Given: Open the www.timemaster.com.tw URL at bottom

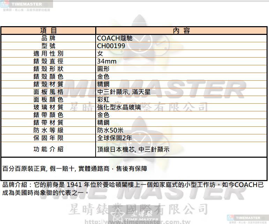Looking at the screenshot, I should click(x=137, y=222).
